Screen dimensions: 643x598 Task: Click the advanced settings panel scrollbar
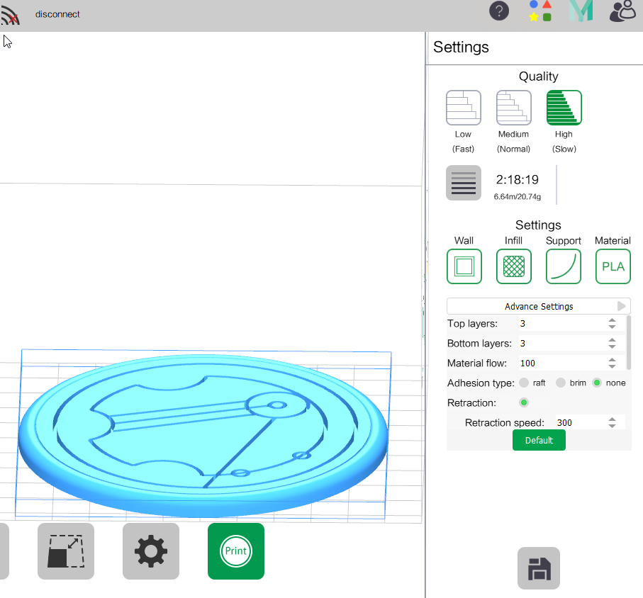(x=629, y=343)
